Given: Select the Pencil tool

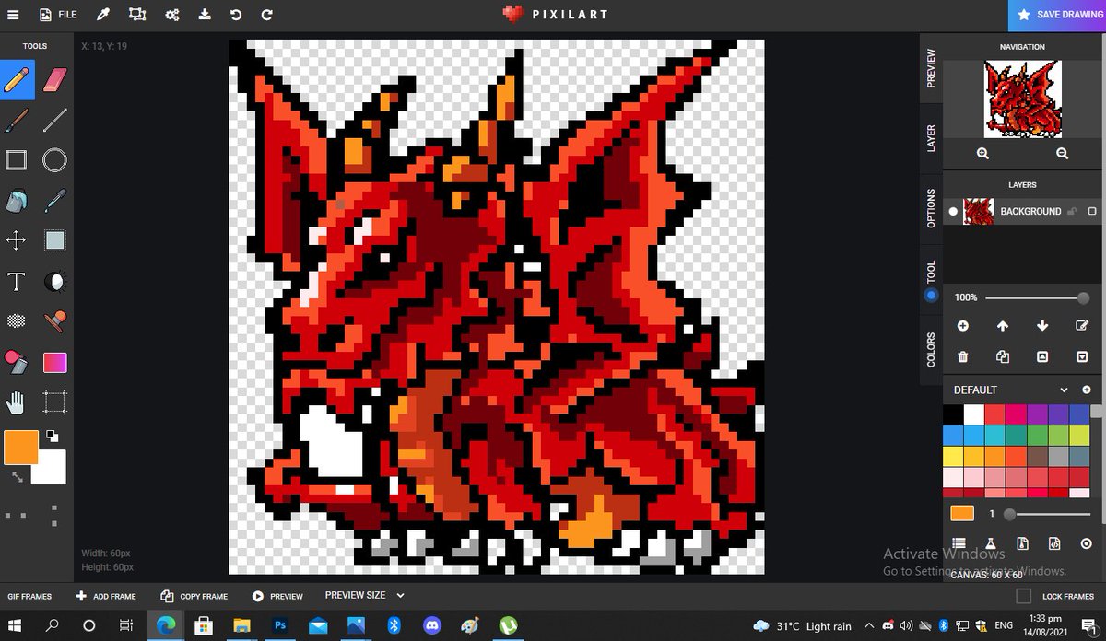Looking at the screenshot, I should click(x=16, y=80).
